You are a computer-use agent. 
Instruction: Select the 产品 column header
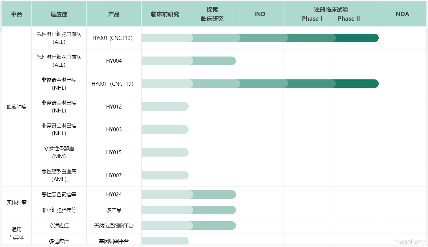click(113, 14)
